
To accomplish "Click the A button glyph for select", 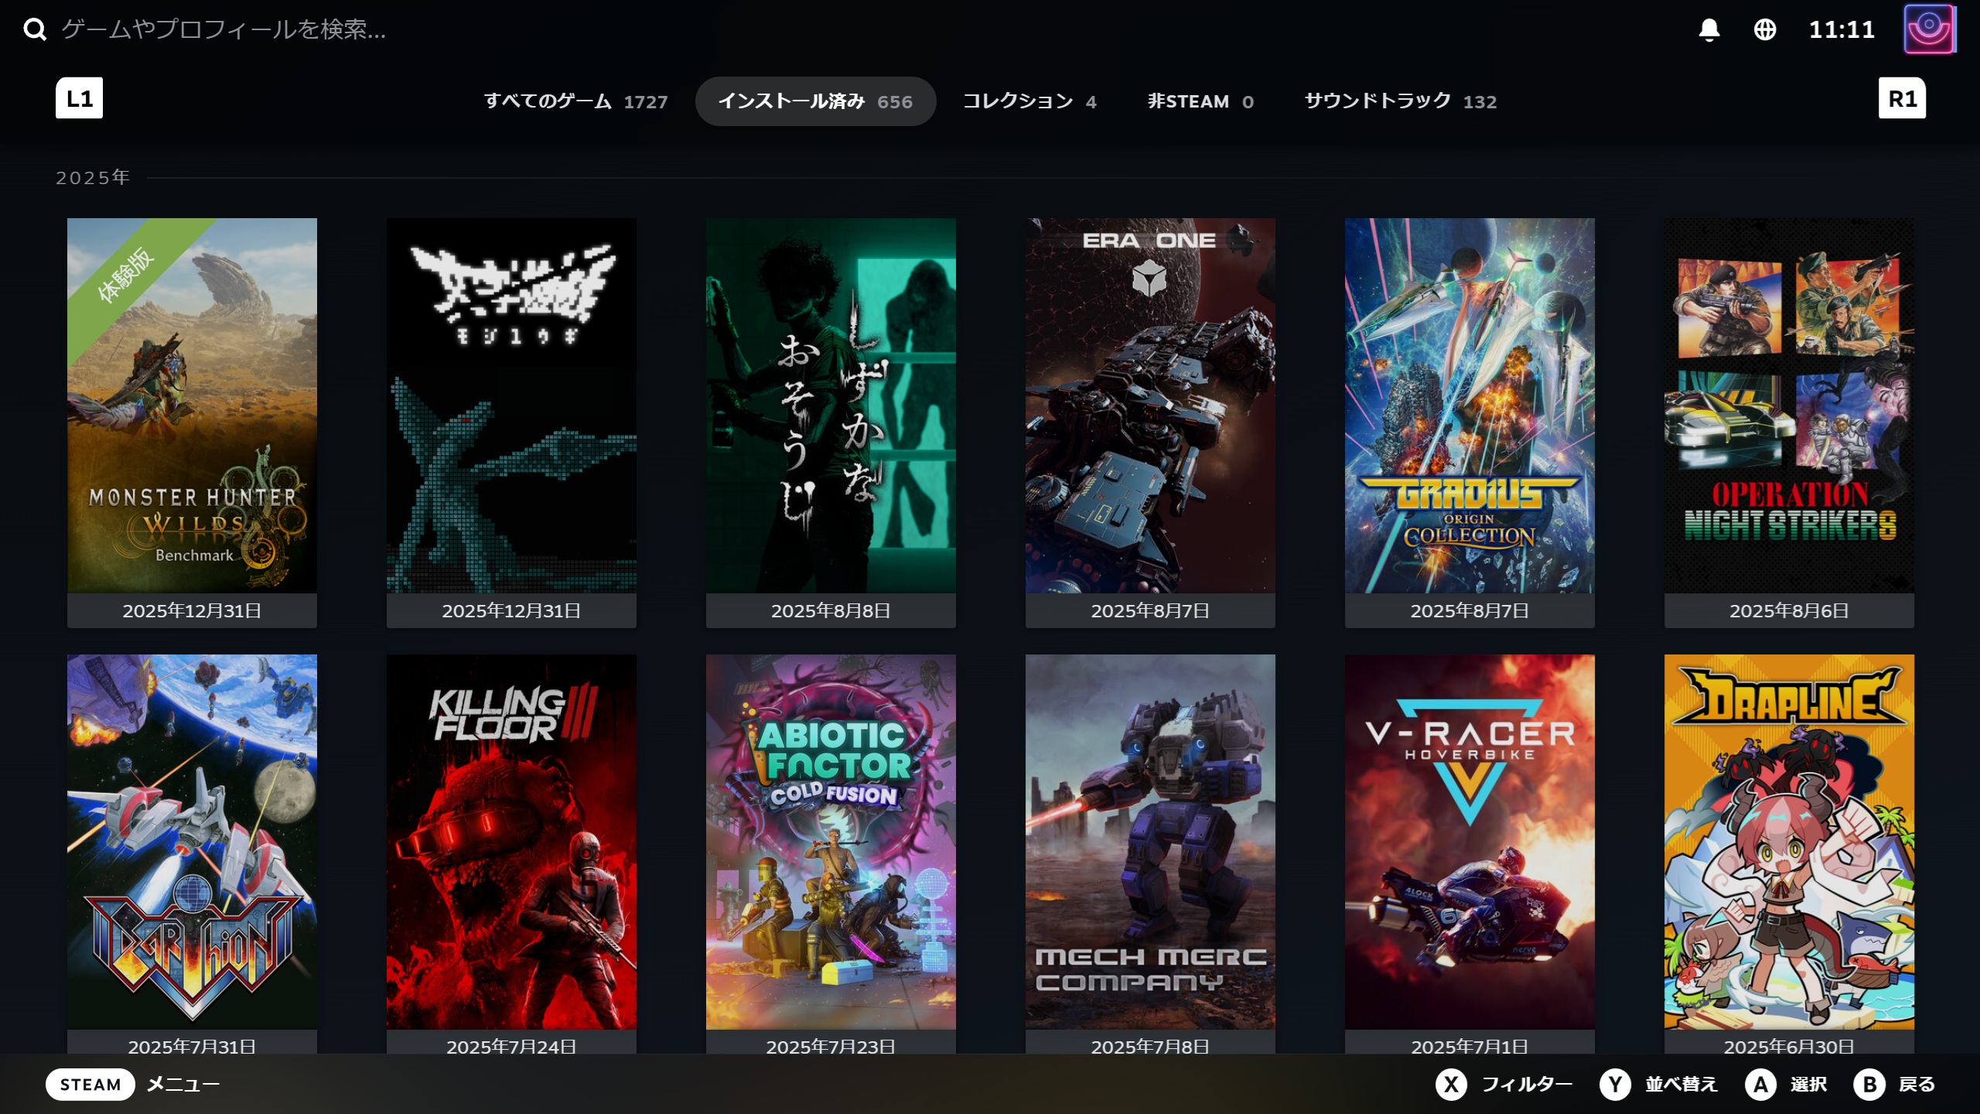I will (x=1761, y=1085).
